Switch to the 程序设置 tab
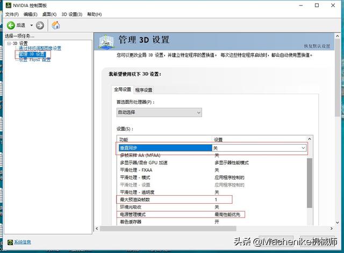344x253 pixels. [x=144, y=90]
